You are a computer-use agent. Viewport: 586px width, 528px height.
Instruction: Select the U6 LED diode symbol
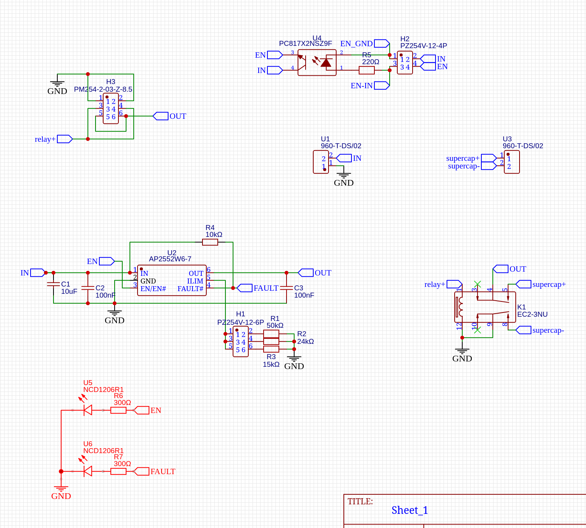tap(88, 471)
